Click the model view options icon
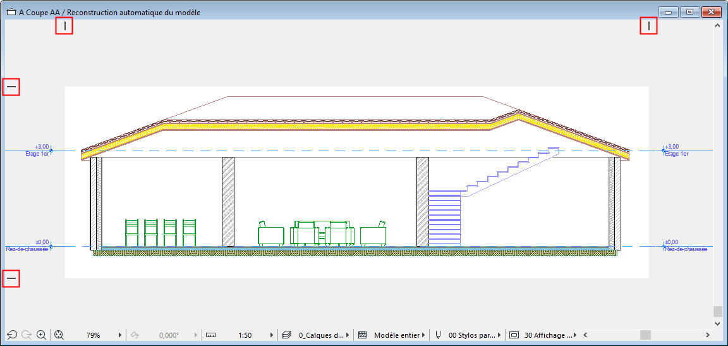 514,335
